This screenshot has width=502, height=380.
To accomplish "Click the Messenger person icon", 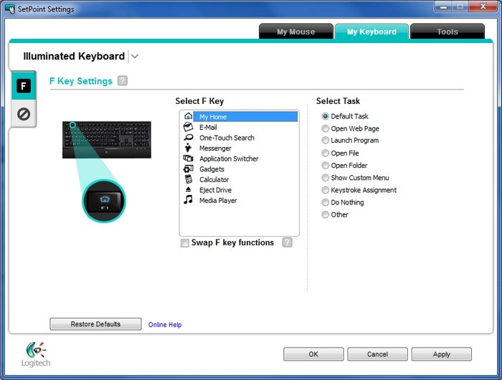I will (x=188, y=148).
